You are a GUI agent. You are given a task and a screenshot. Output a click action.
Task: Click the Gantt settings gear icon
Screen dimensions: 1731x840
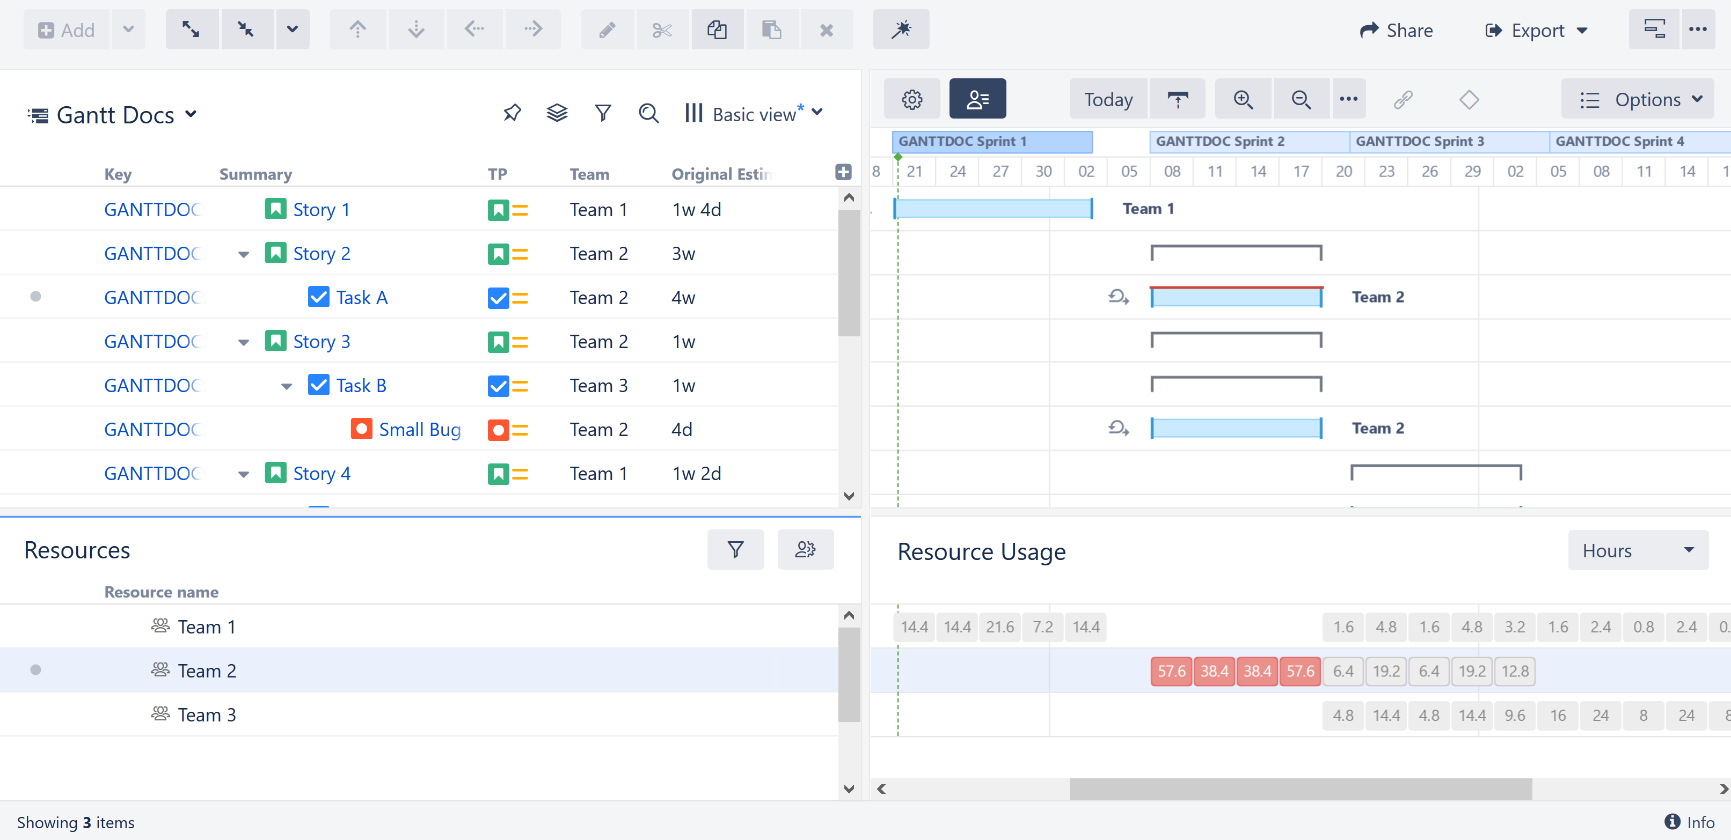912,99
